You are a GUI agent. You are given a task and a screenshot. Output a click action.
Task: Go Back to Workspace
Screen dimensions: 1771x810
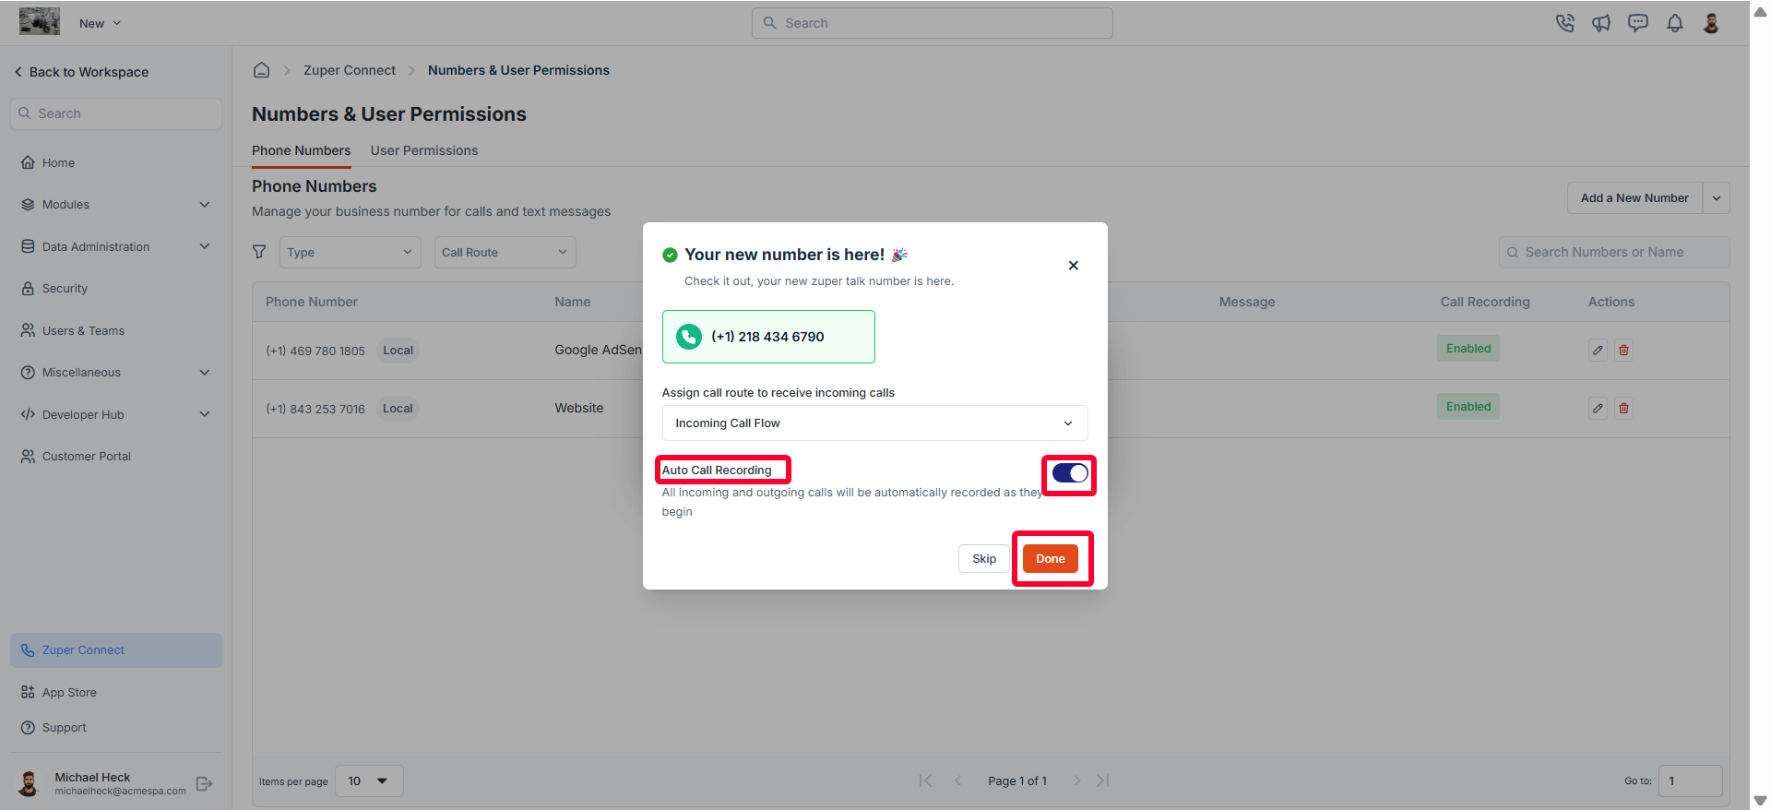click(81, 72)
